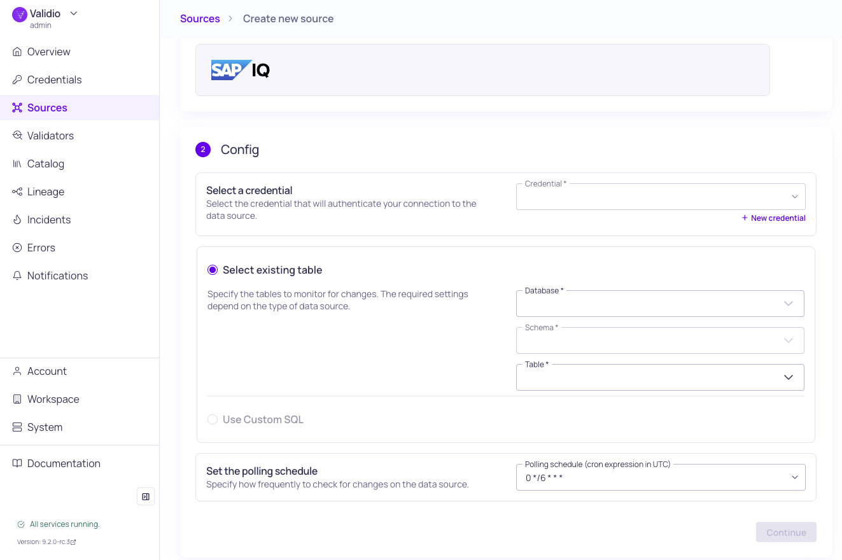The image size is (842, 560).
Task: Click the Validators icon in sidebar
Action: click(x=17, y=136)
